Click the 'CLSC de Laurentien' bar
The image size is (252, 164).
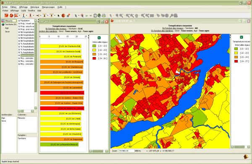click(x=62, y=88)
